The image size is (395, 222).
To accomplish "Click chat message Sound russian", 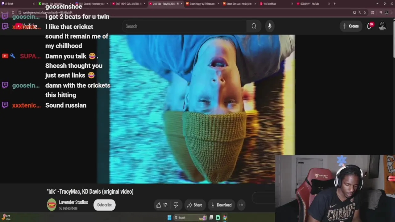I will click(x=66, y=105).
